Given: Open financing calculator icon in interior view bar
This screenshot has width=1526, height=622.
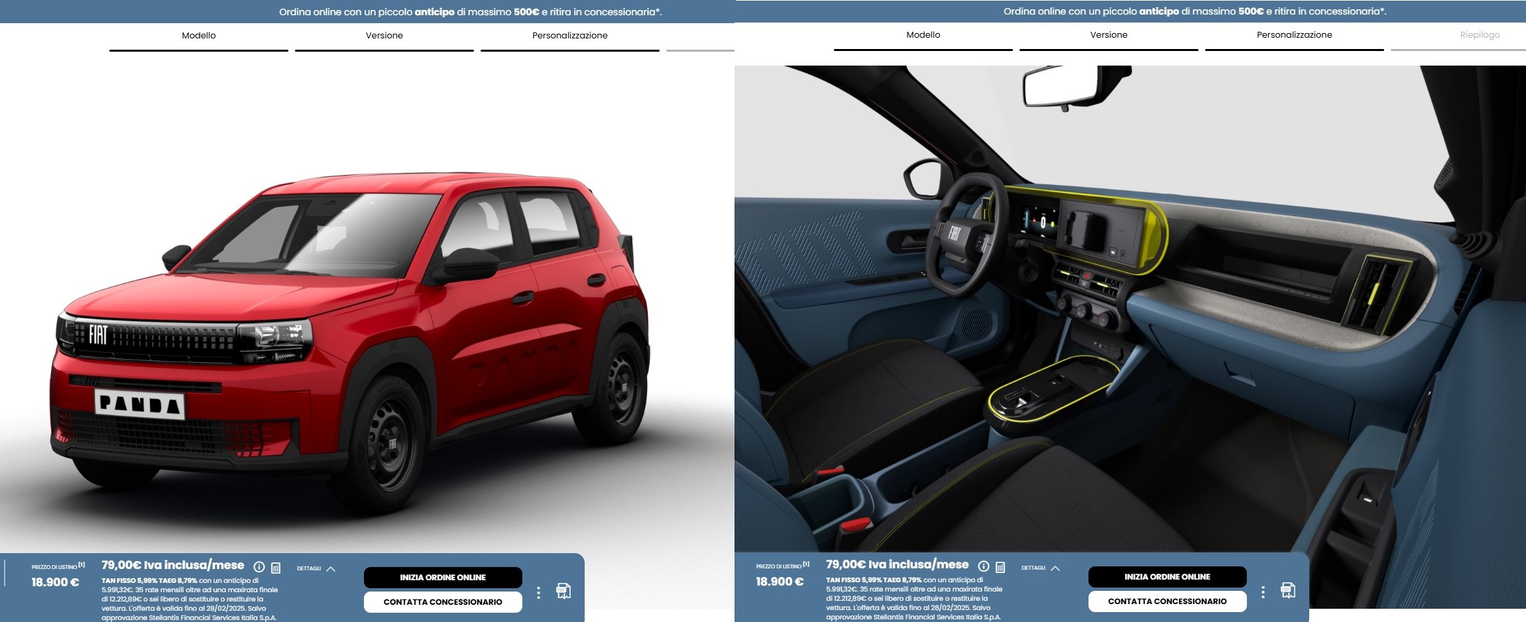Looking at the screenshot, I should (1000, 567).
